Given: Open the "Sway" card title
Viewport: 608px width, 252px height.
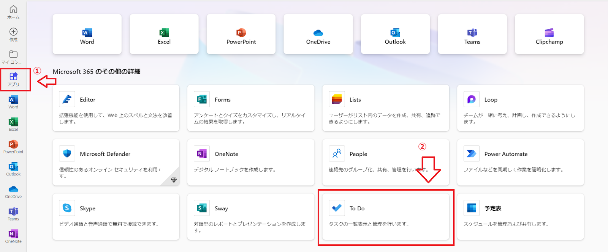Looking at the screenshot, I should pyautogui.click(x=221, y=208).
